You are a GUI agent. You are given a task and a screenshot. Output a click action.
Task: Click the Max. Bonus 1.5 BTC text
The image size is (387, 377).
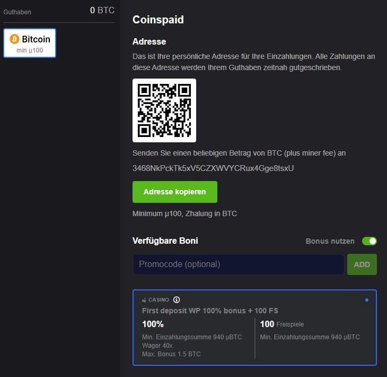tap(170, 354)
